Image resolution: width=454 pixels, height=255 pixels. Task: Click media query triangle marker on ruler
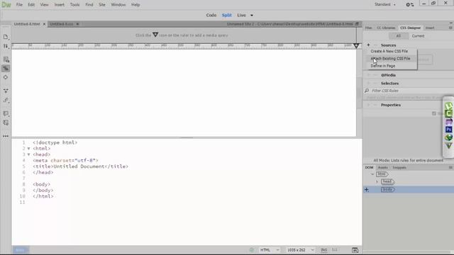(x=356, y=45)
